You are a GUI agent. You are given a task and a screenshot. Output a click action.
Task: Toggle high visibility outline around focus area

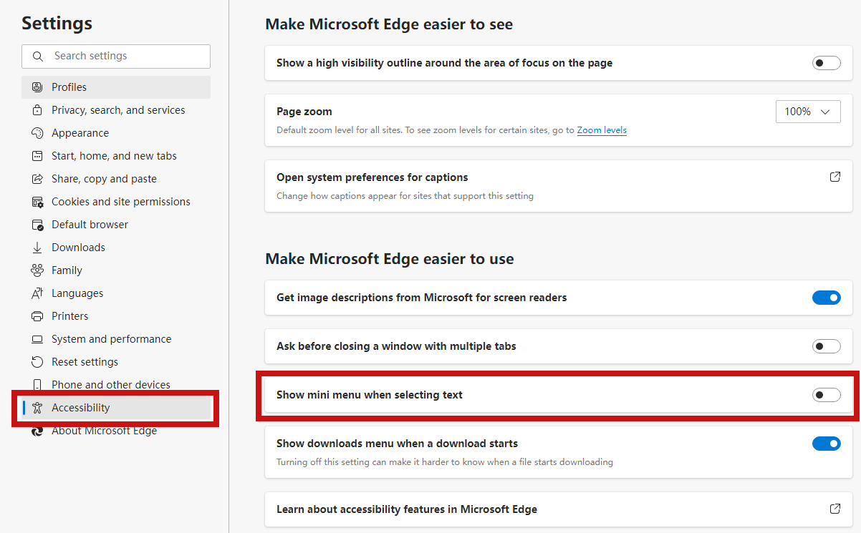pos(826,63)
